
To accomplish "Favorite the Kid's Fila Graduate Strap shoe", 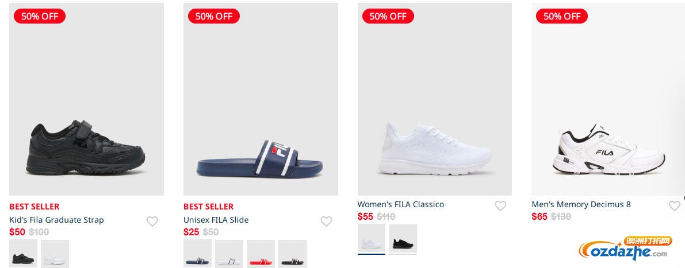I will 152,222.
